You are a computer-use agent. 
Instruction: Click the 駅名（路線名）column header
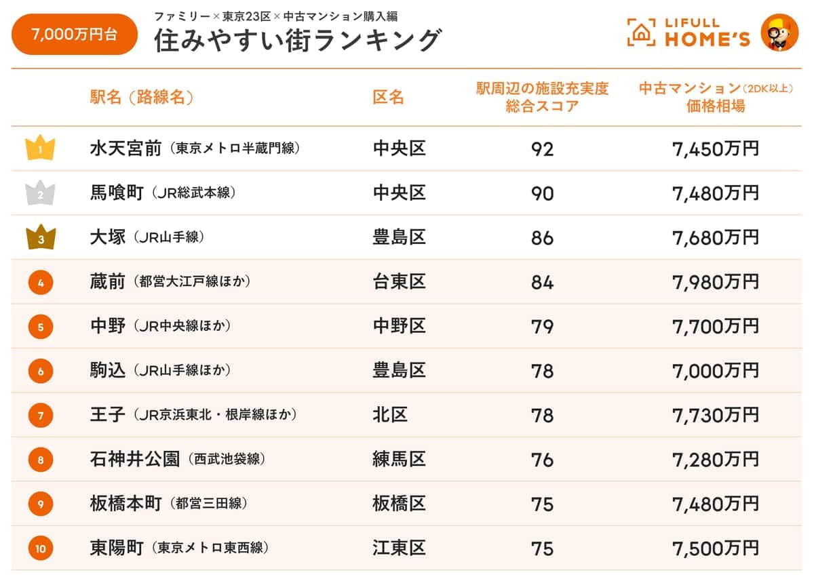[x=142, y=98]
